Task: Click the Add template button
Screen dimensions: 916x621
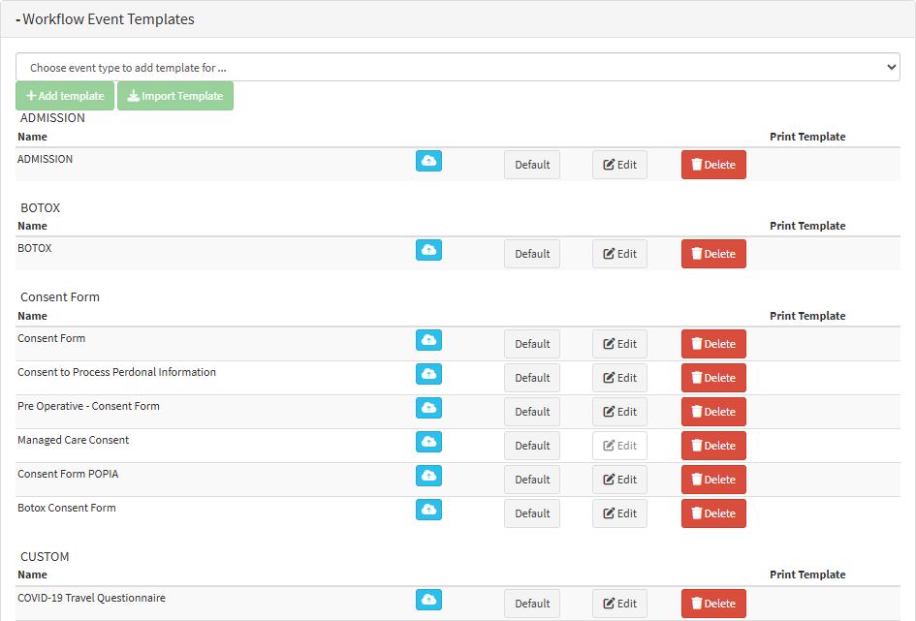Action: tap(65, 96)
